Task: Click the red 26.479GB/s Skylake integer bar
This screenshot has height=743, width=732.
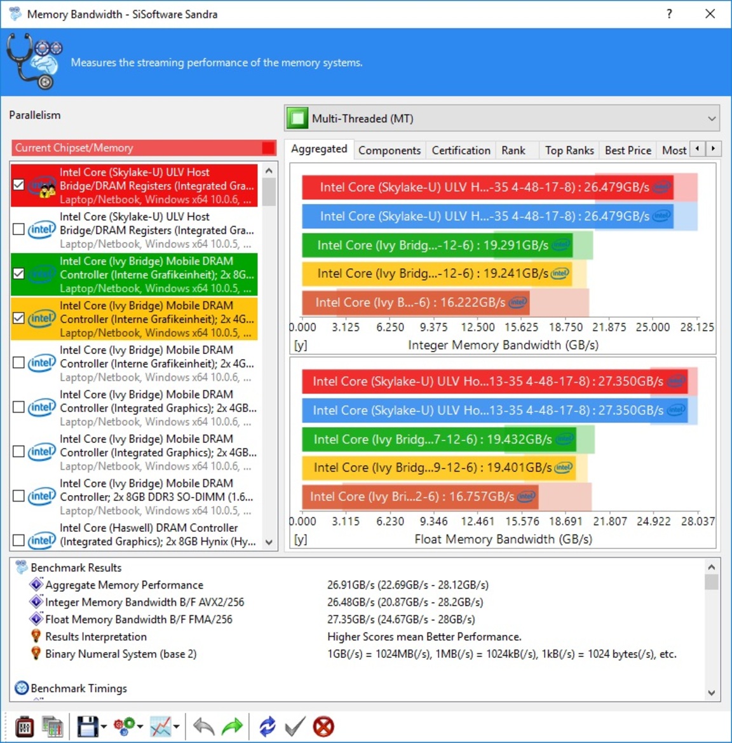Action: click(x=487, y=187)
